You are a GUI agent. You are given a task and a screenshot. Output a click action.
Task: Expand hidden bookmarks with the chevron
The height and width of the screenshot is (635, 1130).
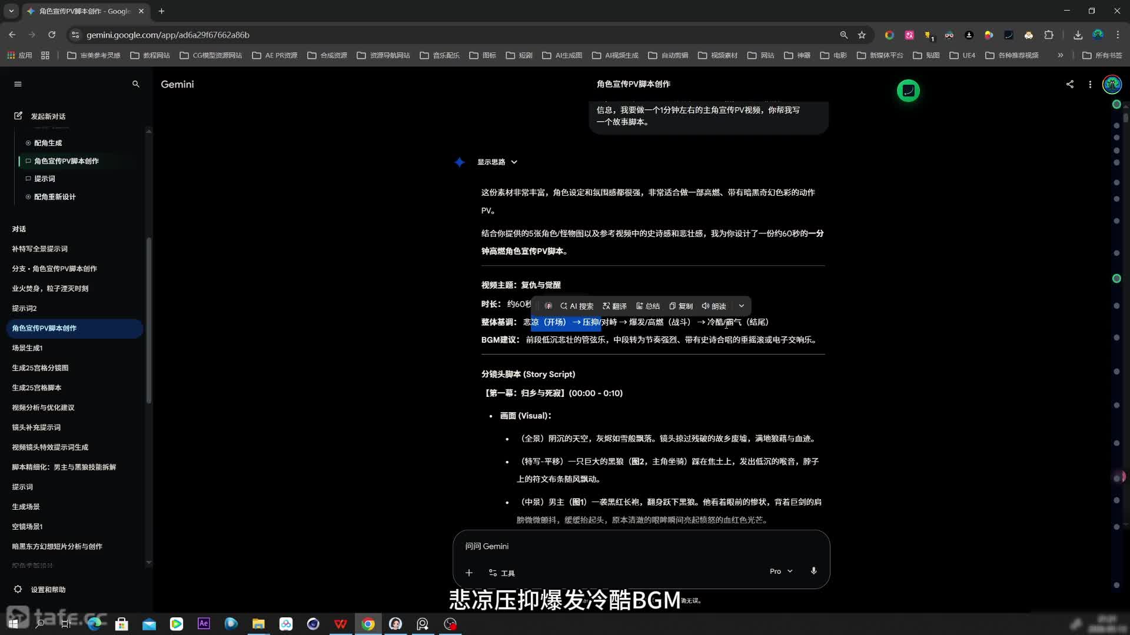coord(1061,55)
